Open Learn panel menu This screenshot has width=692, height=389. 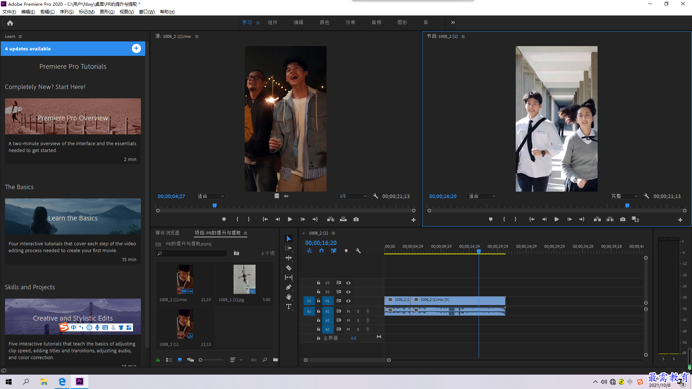click(x=20, y=36)
